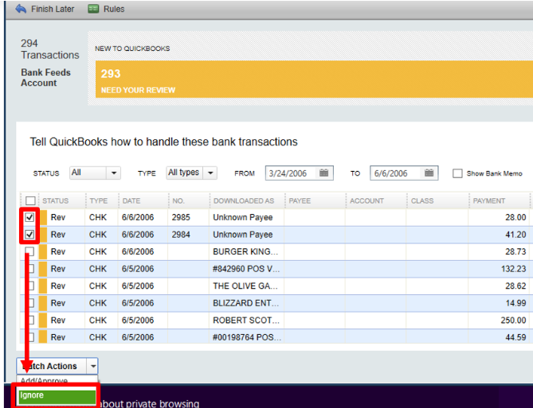
Task: Click payment amount 250.00
Action: (x=513, y=320)
